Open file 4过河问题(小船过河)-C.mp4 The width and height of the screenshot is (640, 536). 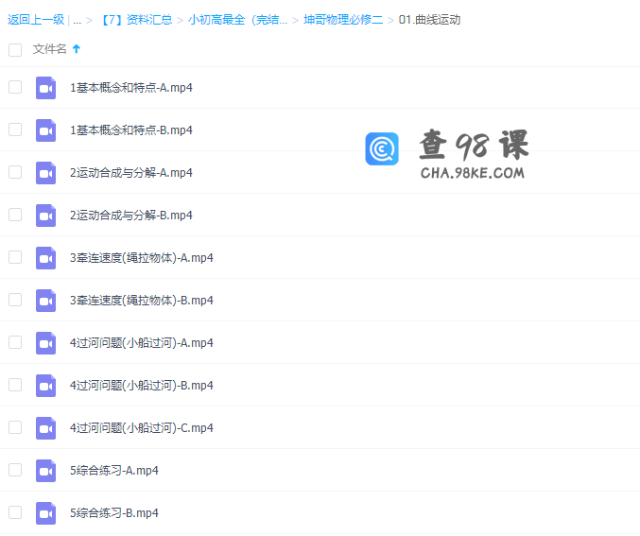tap(142, 428)
